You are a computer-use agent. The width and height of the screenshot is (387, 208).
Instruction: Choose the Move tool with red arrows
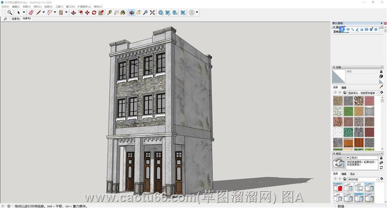(87, 13)
